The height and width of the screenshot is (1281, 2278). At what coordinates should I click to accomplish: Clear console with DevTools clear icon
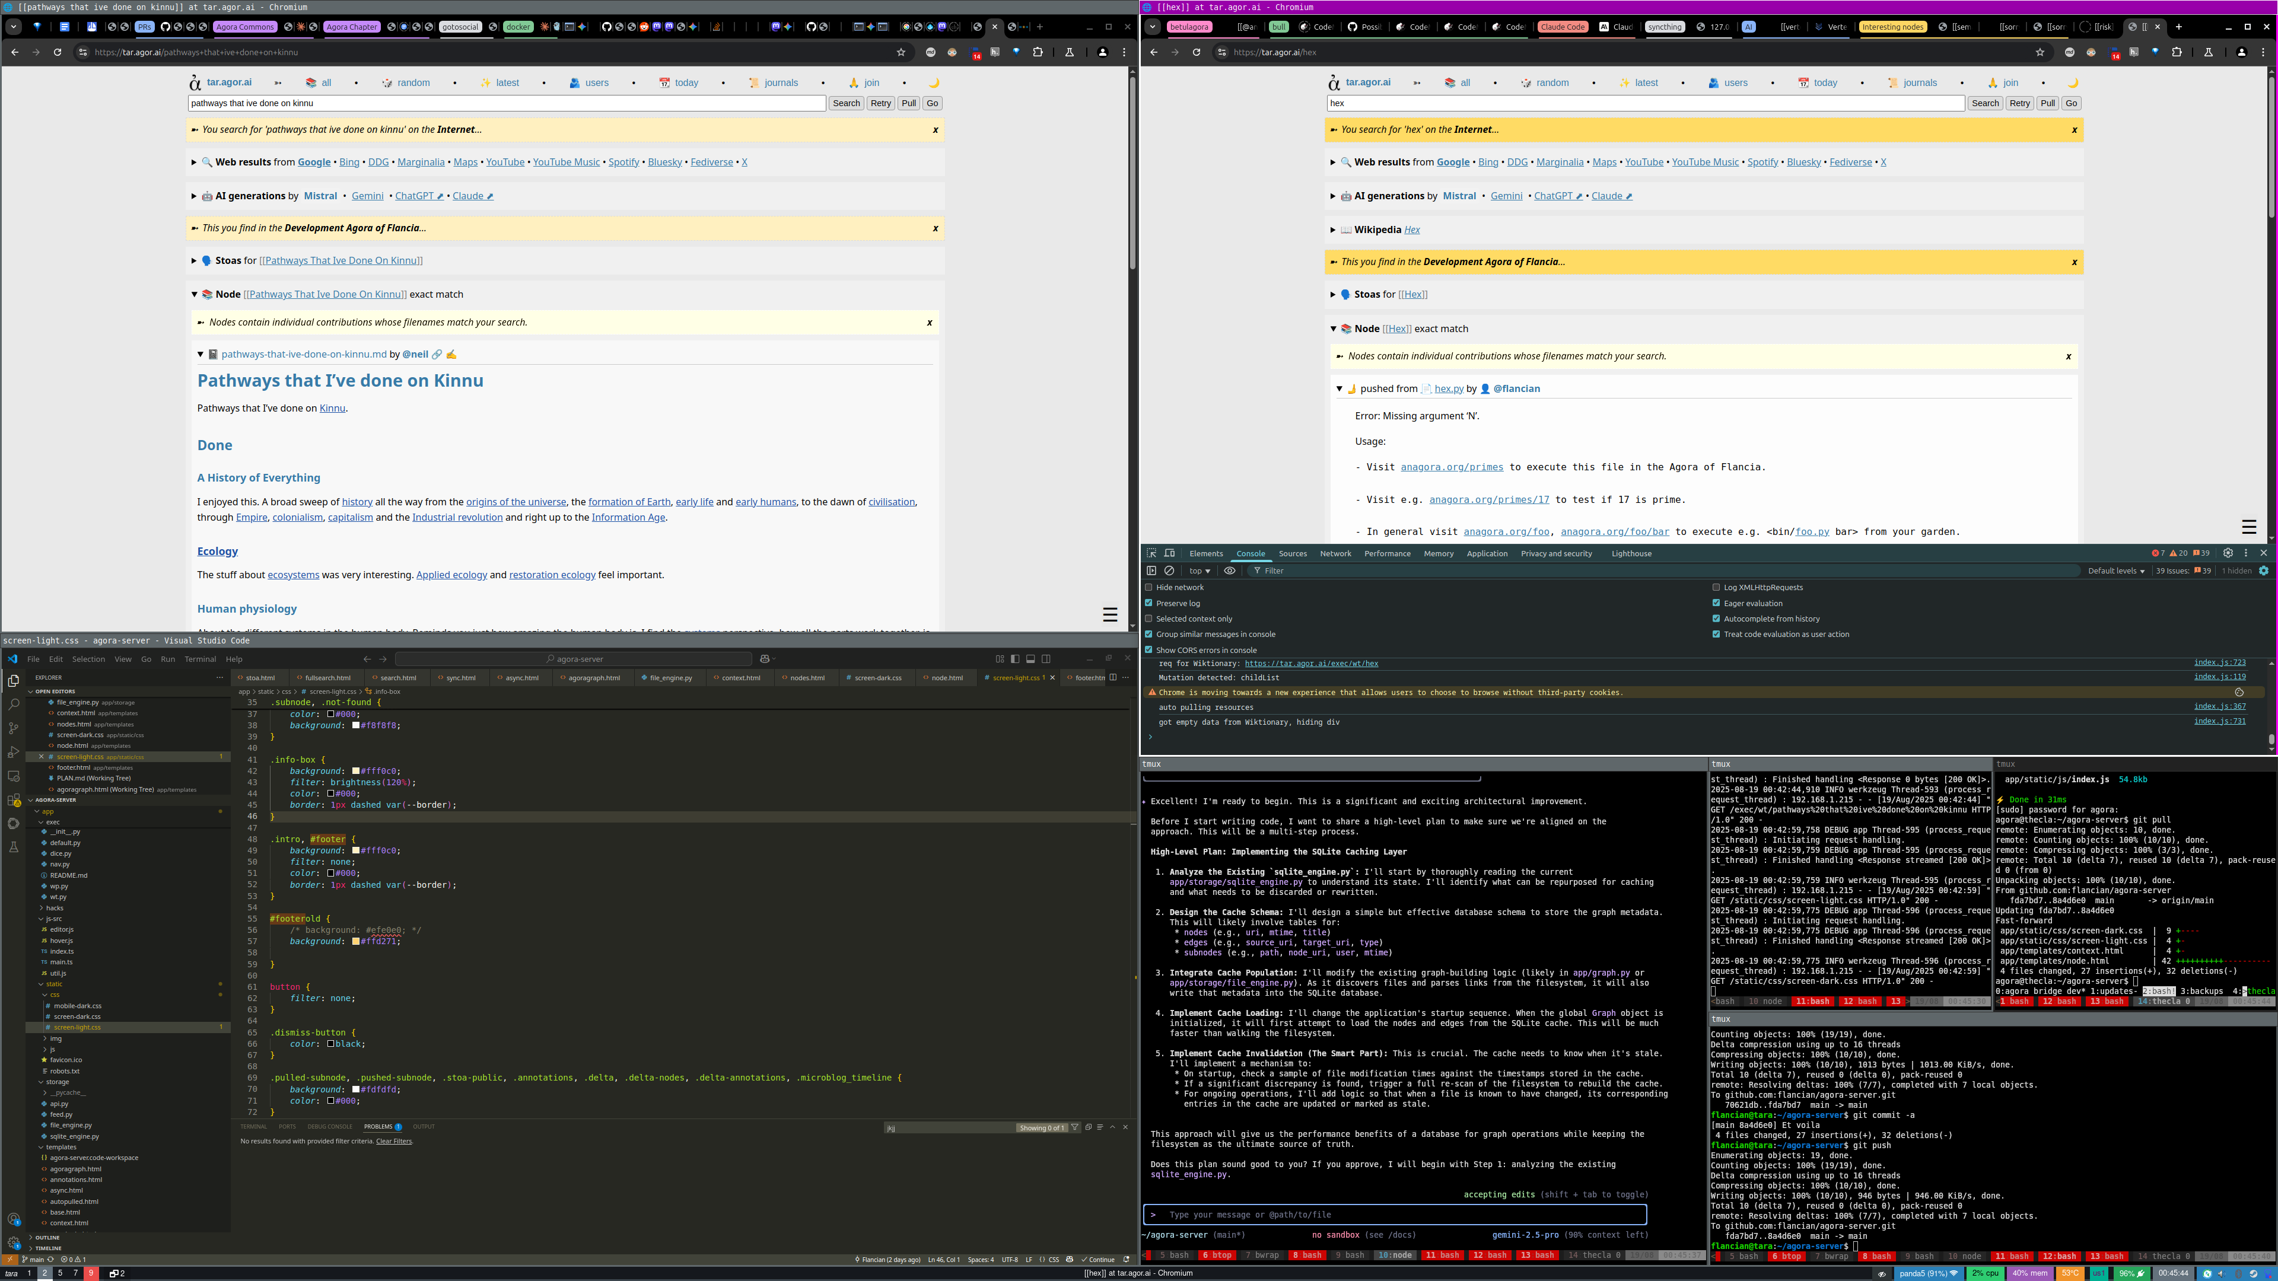coord(1169,571)
